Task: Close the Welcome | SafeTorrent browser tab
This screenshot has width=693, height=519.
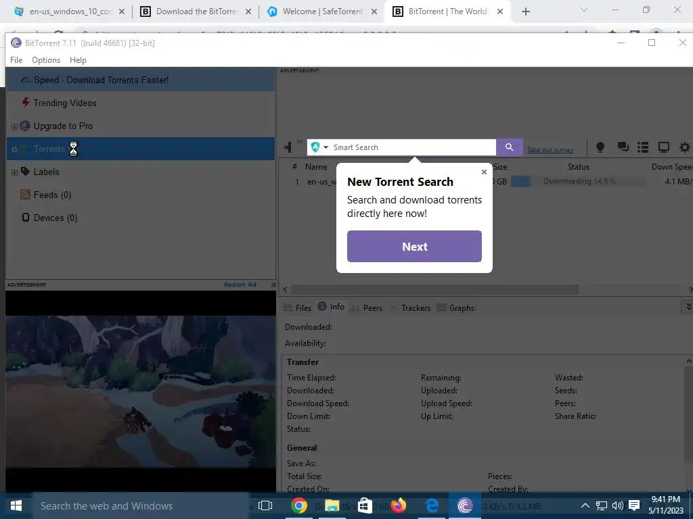Action: pos(374,12)
